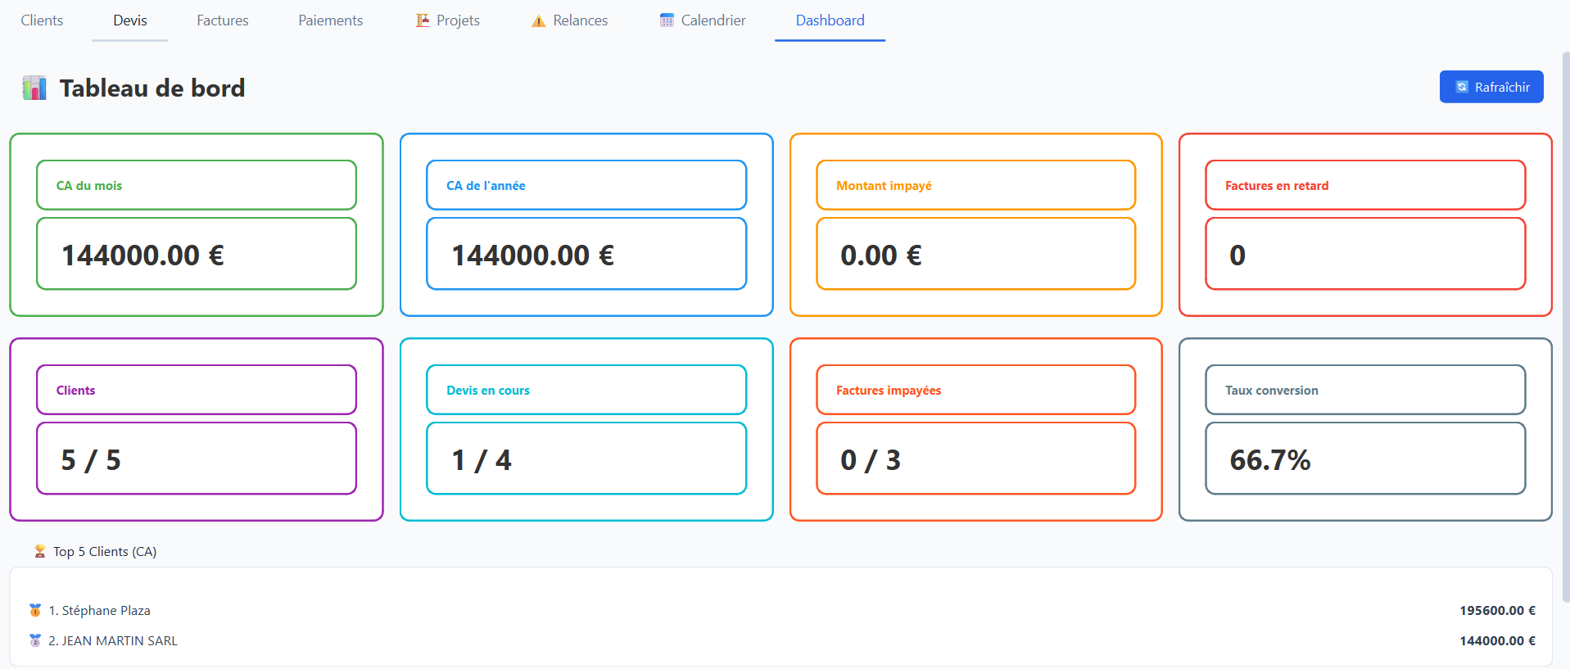
Task: Click the CA de l'année label
Action: tap(486, 186)
